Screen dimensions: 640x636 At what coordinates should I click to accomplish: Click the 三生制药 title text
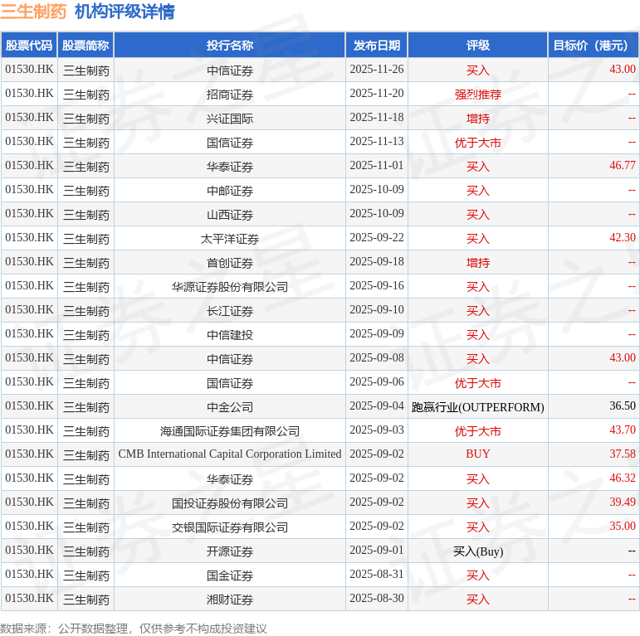[33, 12]
